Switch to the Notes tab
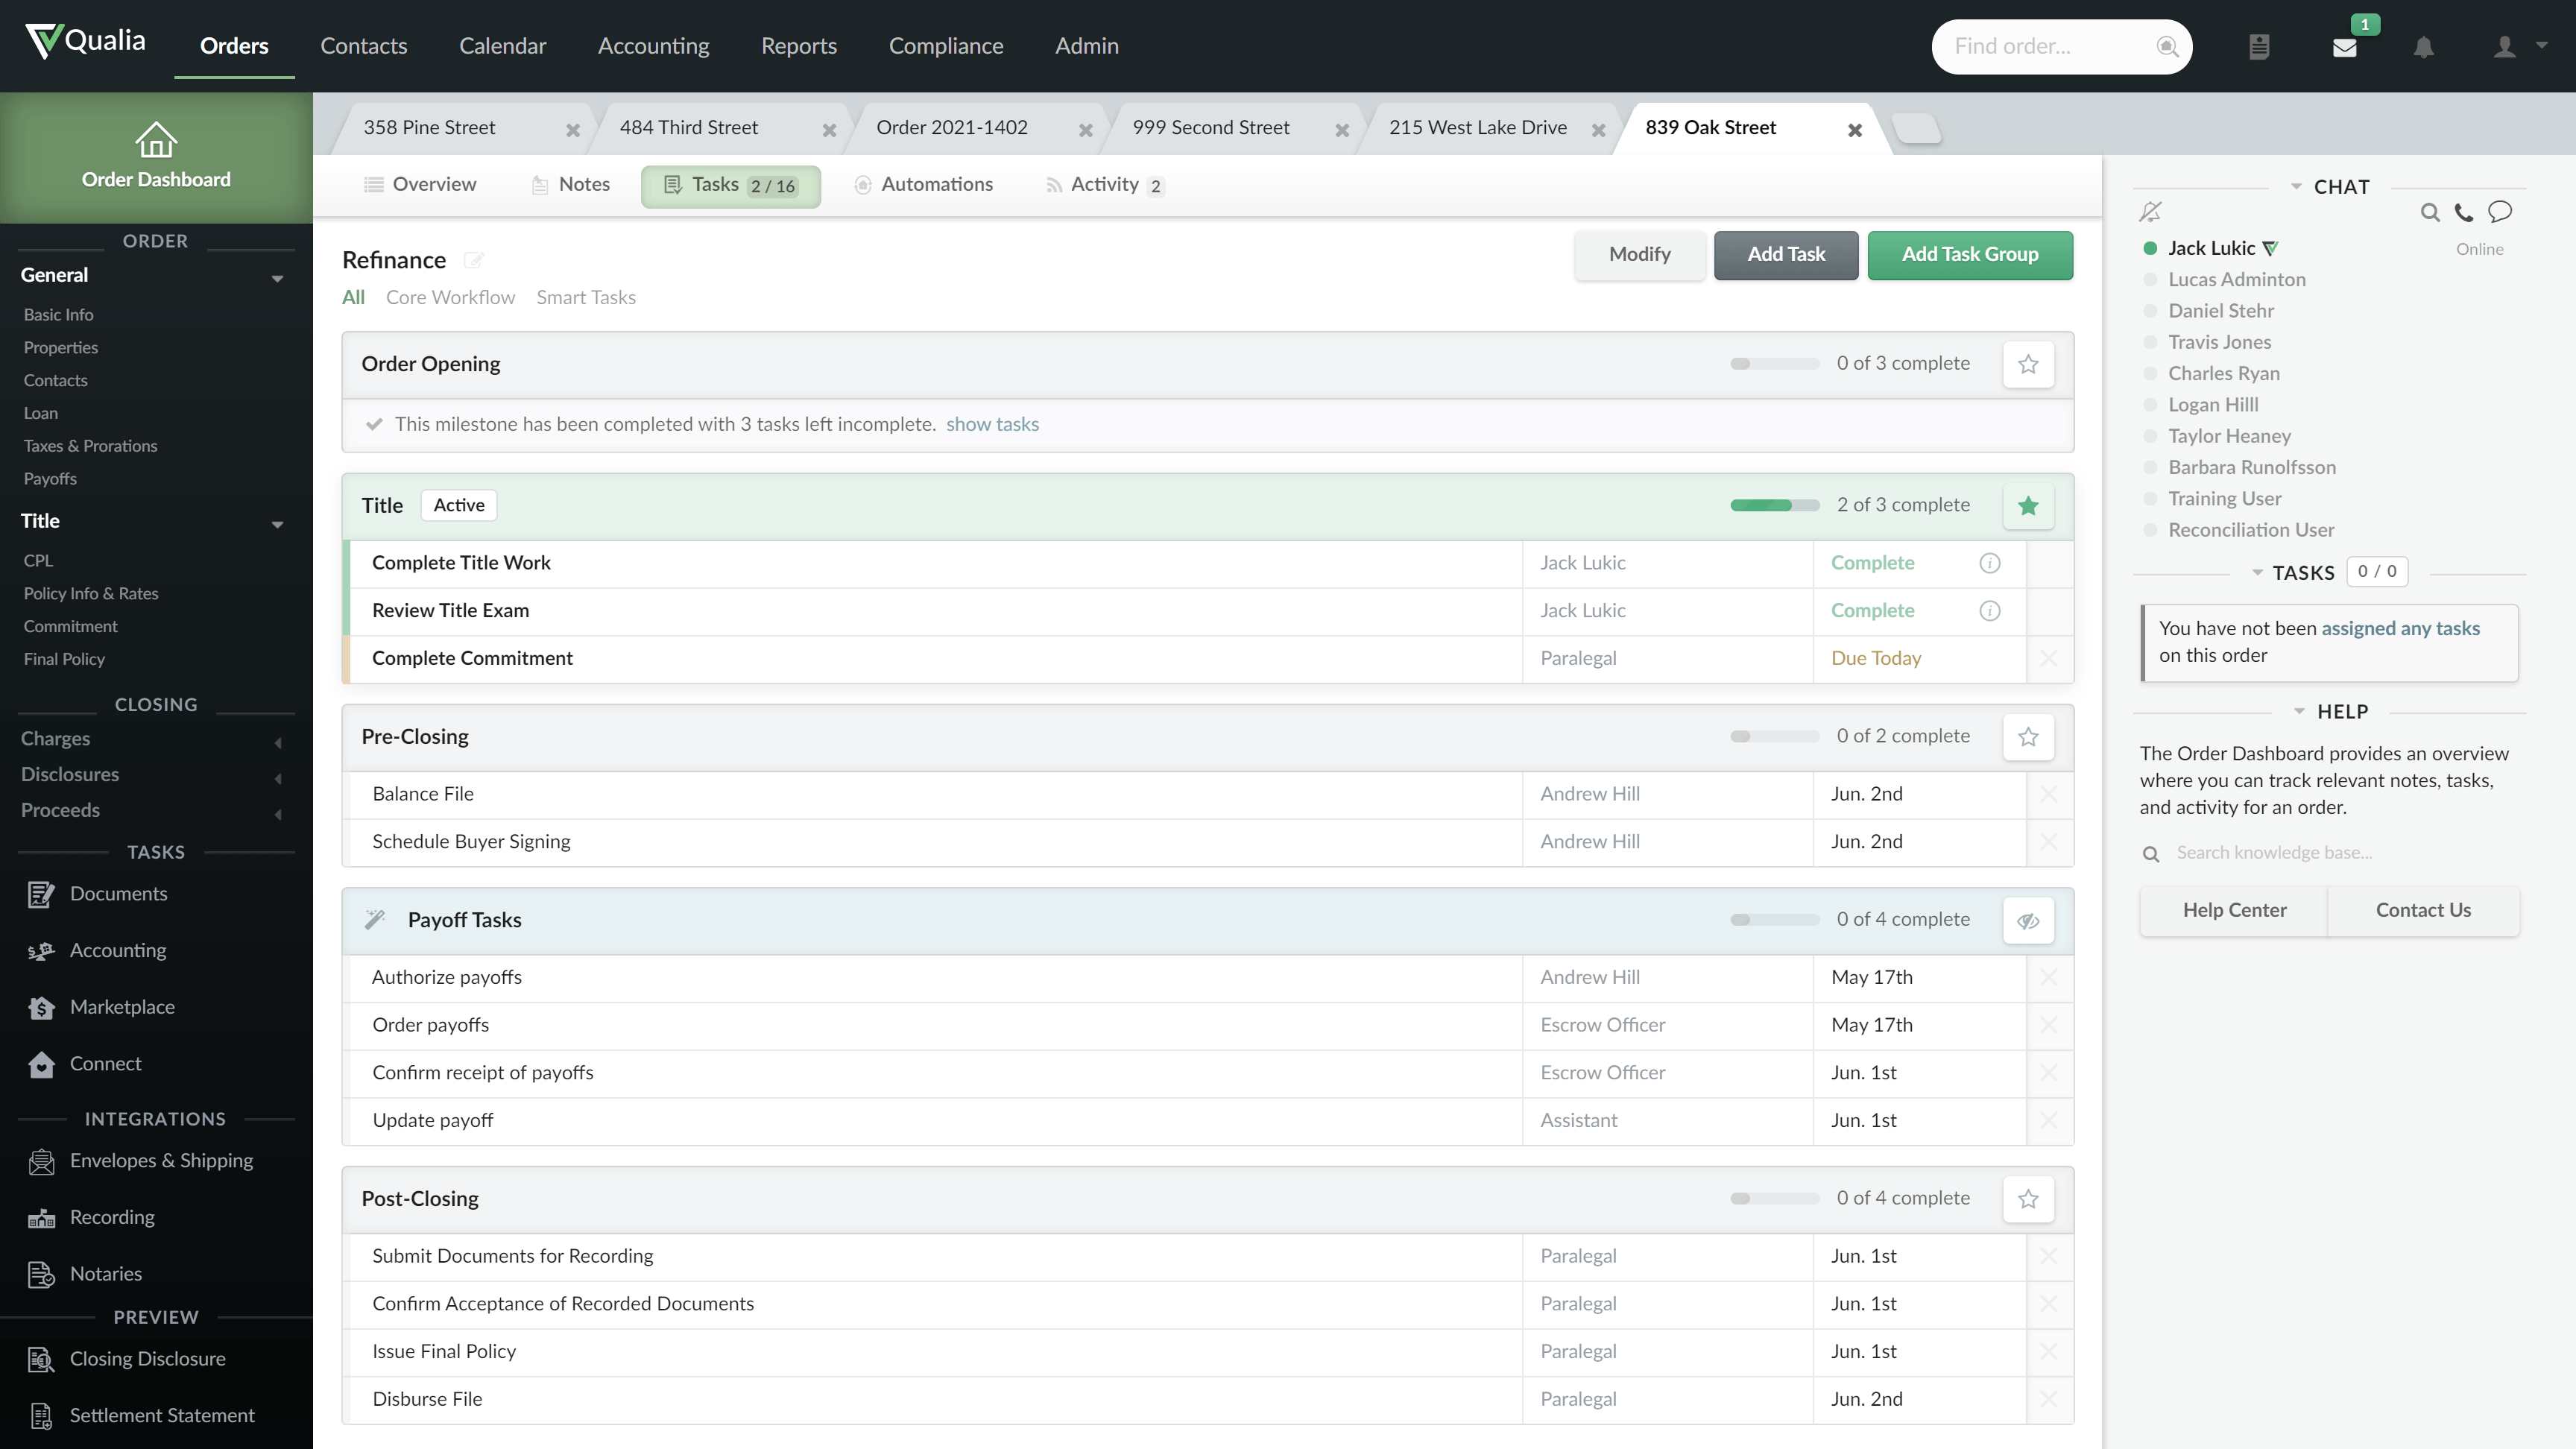The image size is (2576, 1449). point(582,184)
